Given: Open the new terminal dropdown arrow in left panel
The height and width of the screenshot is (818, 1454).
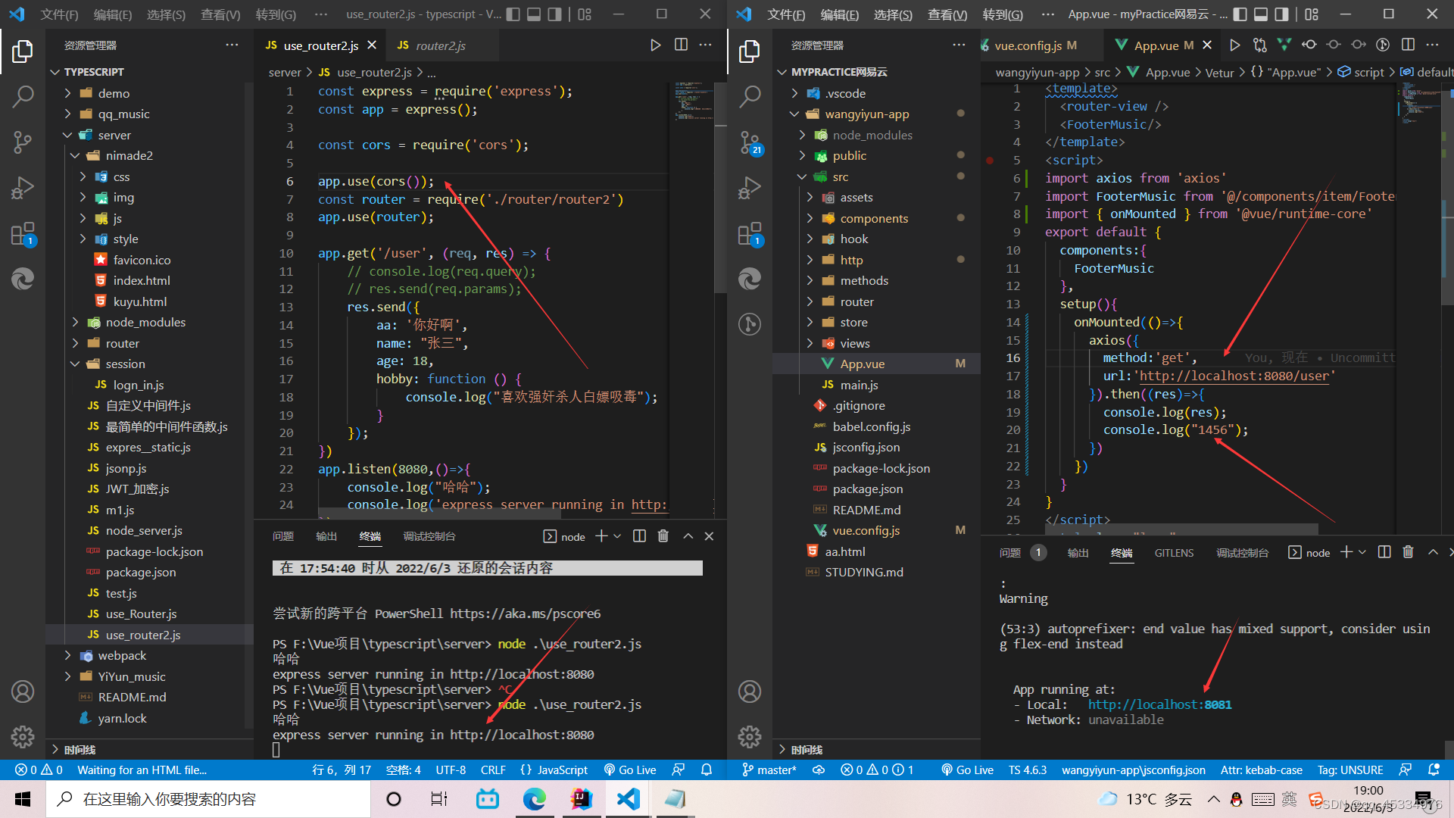Looking at the screenshot, I should (617, 536).
